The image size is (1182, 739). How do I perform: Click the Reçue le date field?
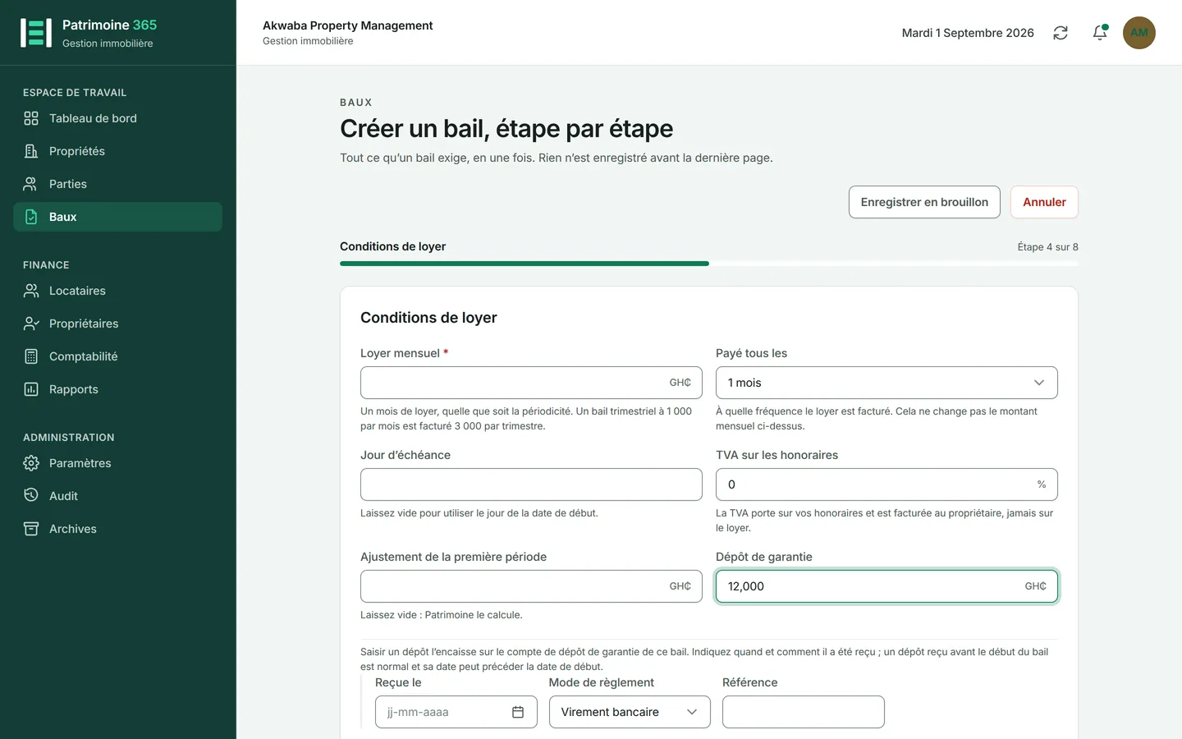456,712
